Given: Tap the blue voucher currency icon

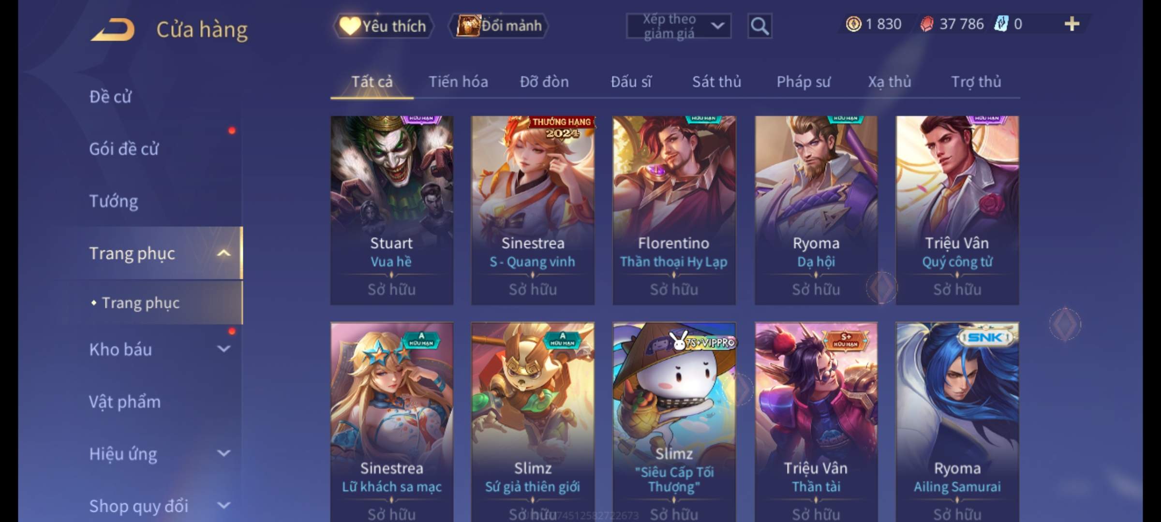Looking at the screenshot, I should [x=1001, y=24].
